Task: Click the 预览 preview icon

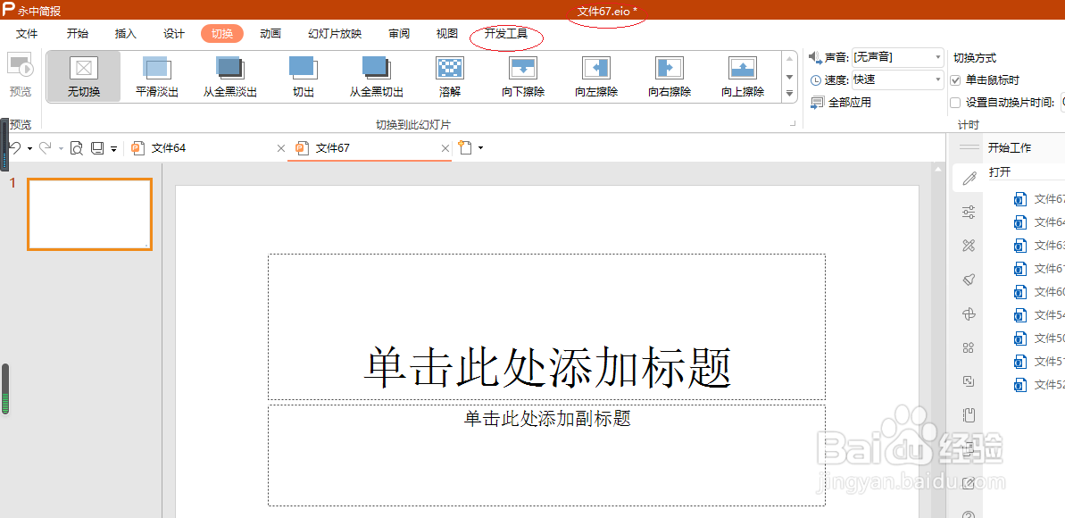Action: click(x=21, y=65)
